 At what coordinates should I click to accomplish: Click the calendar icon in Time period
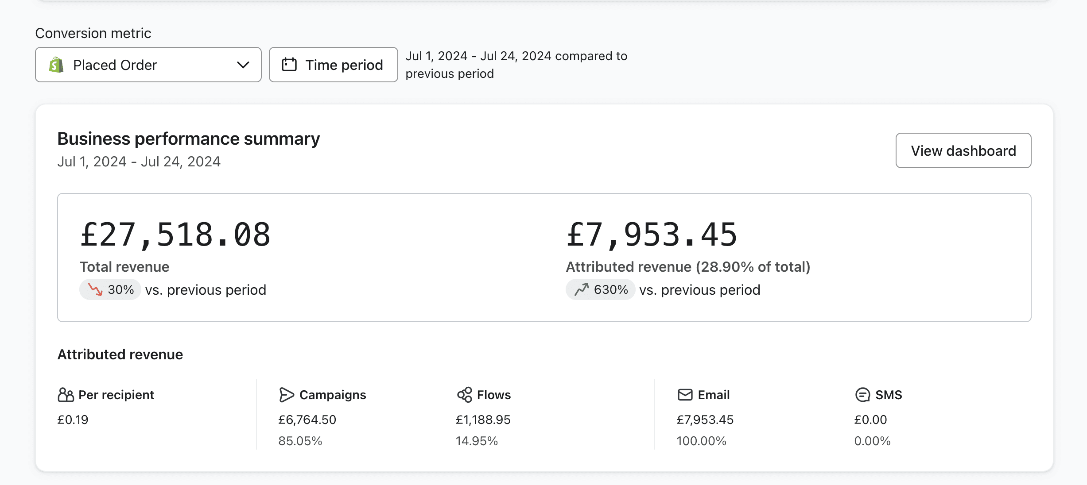(x=289, y=65)
